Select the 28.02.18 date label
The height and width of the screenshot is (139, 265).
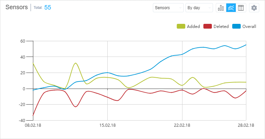pos(246,125)
